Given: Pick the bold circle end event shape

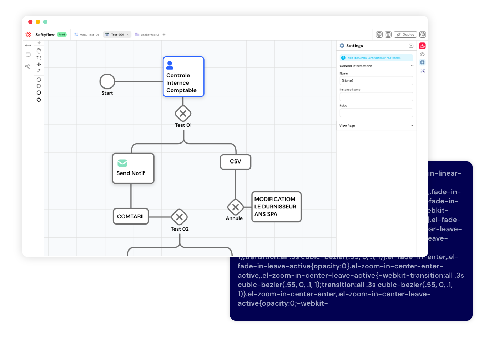Looking at the screenshot, I should click(39, 92).
